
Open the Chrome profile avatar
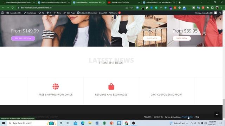pos(217,8)
